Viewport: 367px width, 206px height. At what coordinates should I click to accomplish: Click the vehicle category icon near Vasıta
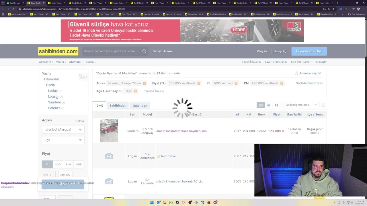coord(83,77)
